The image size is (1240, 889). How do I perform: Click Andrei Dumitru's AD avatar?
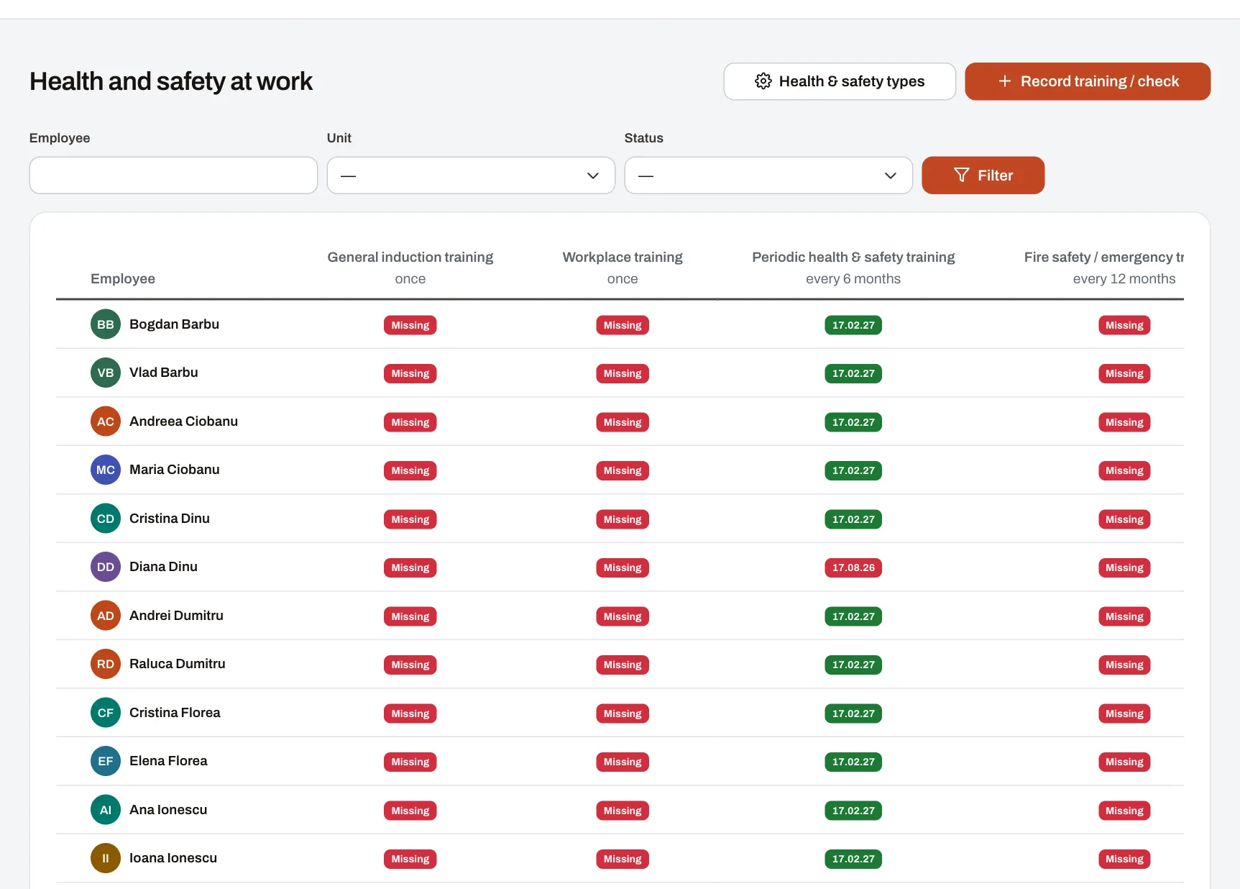[x=106, y=616]
